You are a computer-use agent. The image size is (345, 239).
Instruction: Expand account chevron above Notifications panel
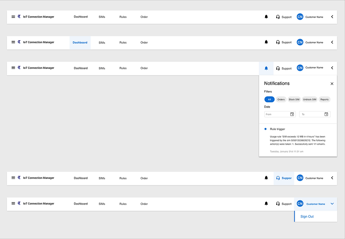coord(332,68)
